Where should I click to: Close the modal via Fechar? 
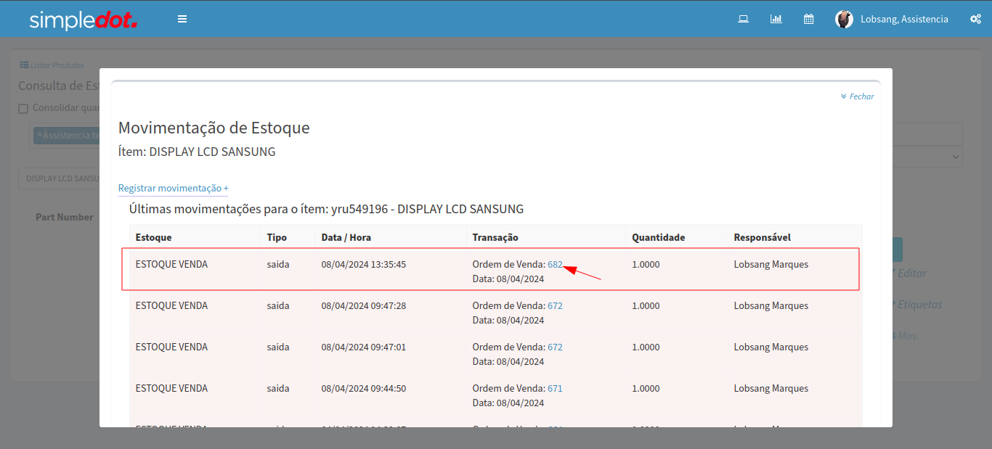click(x=858, y=96)
